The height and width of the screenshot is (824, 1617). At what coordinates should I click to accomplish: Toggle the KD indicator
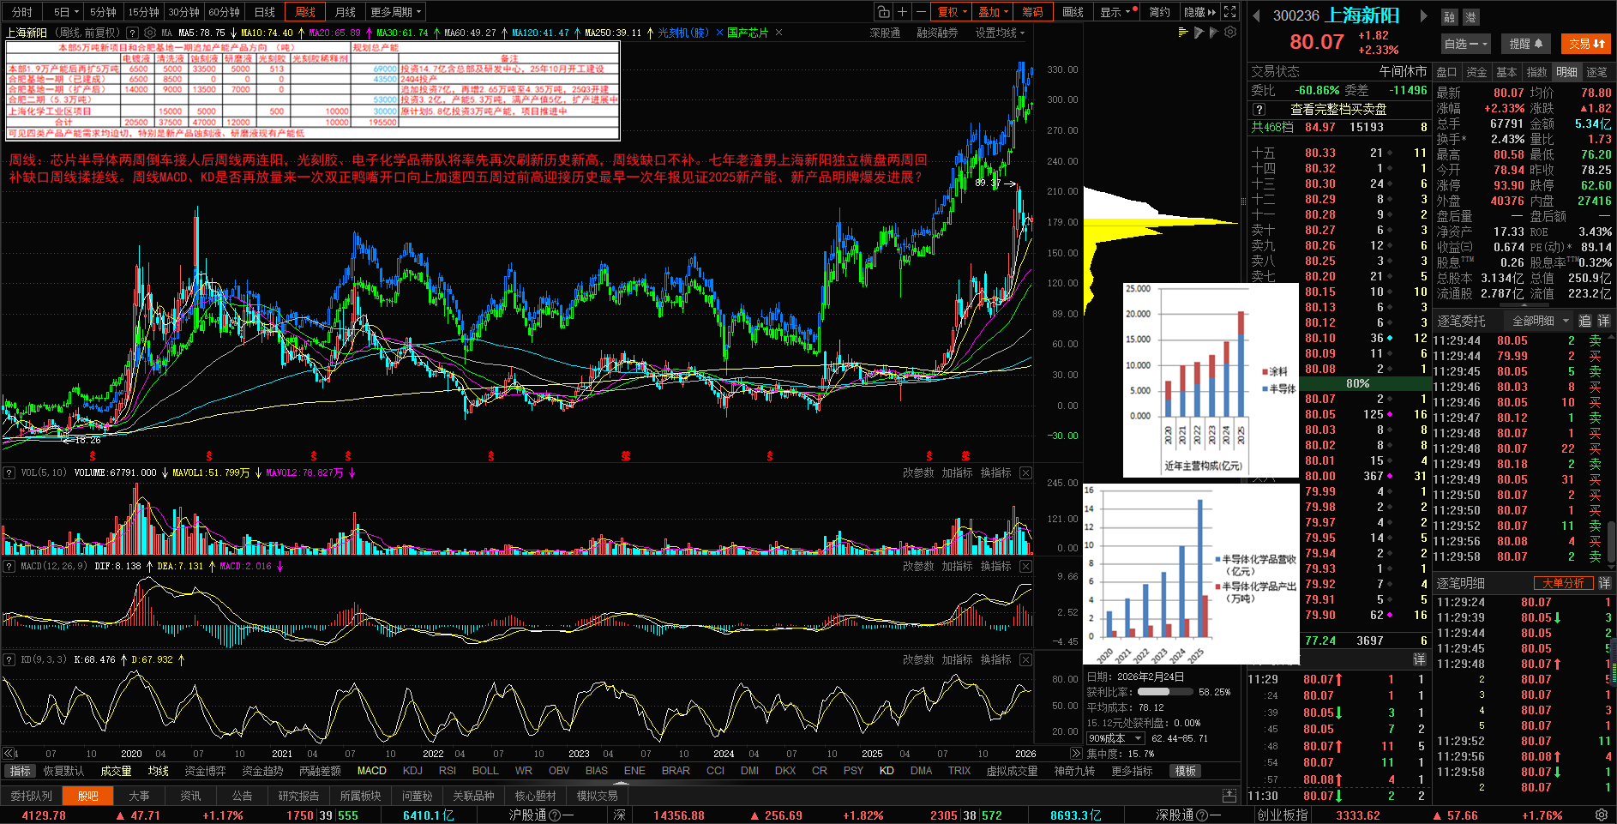pos(887,771)
